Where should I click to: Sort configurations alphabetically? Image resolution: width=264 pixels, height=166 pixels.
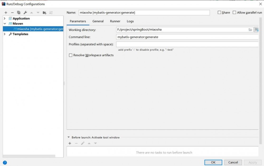click(51, 13)
